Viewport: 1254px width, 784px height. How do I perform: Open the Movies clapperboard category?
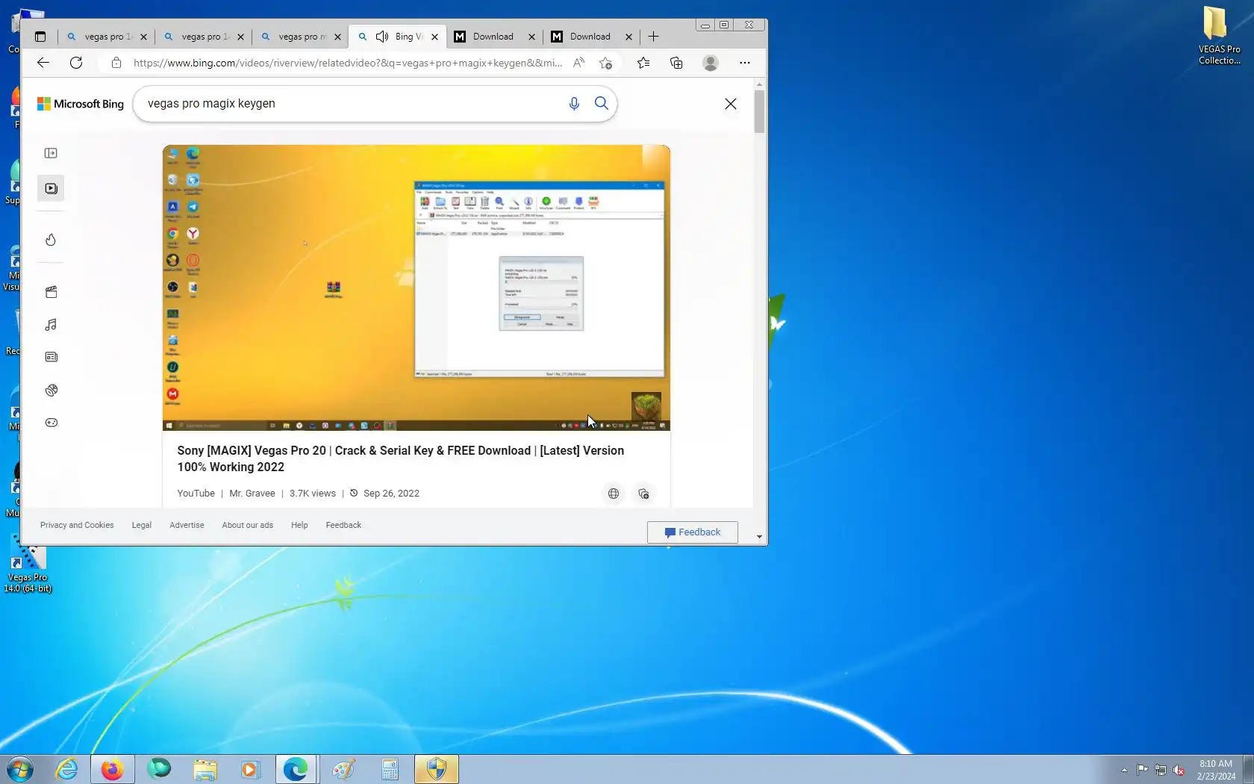(x=51, y=292)
